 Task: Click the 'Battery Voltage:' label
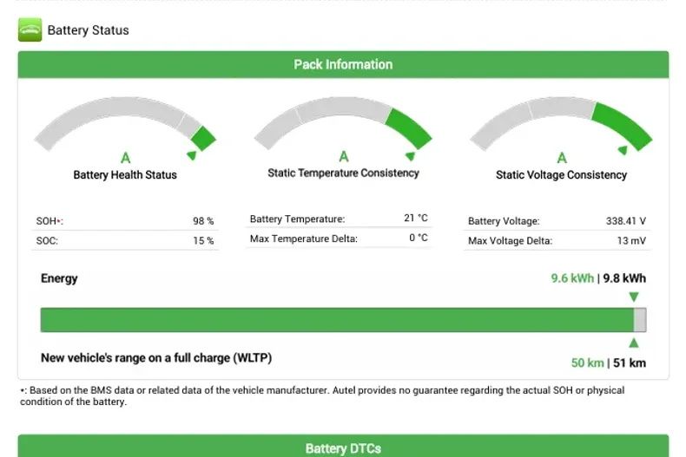click(x=504, y=221)
